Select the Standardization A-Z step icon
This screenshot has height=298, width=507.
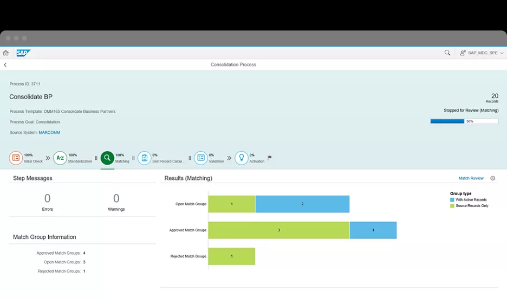click(x=60, y=158)
